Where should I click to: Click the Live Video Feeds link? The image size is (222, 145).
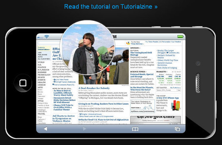[x=62, y=80]
